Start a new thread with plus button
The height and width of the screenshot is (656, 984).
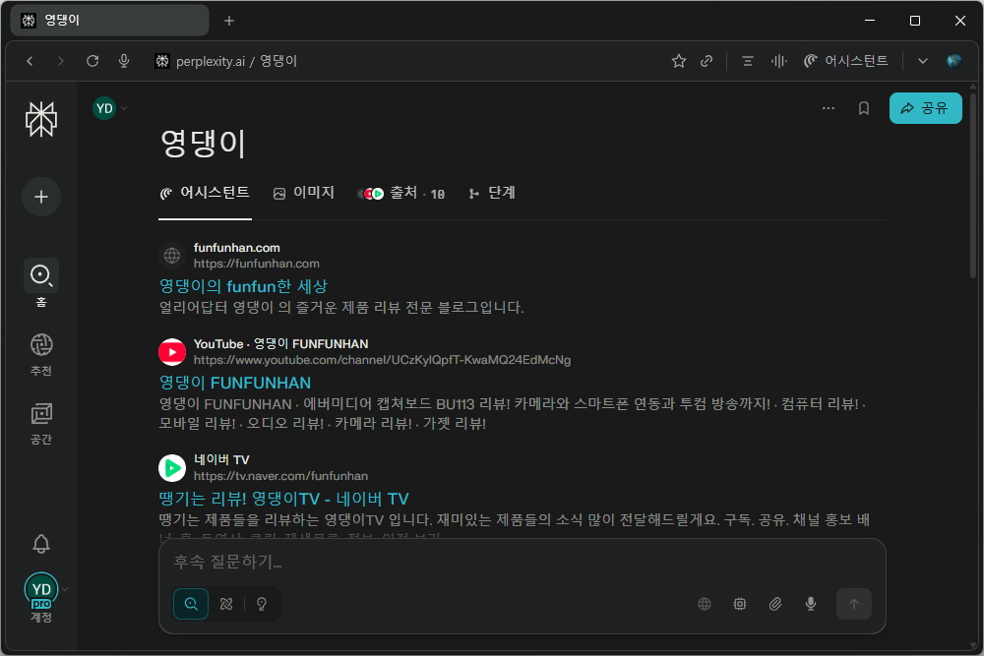click(x=40, y=197)
